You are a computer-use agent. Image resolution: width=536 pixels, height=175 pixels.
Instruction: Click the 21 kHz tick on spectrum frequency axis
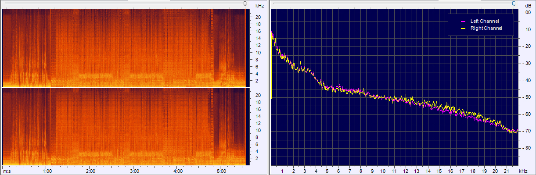point(507,171)
